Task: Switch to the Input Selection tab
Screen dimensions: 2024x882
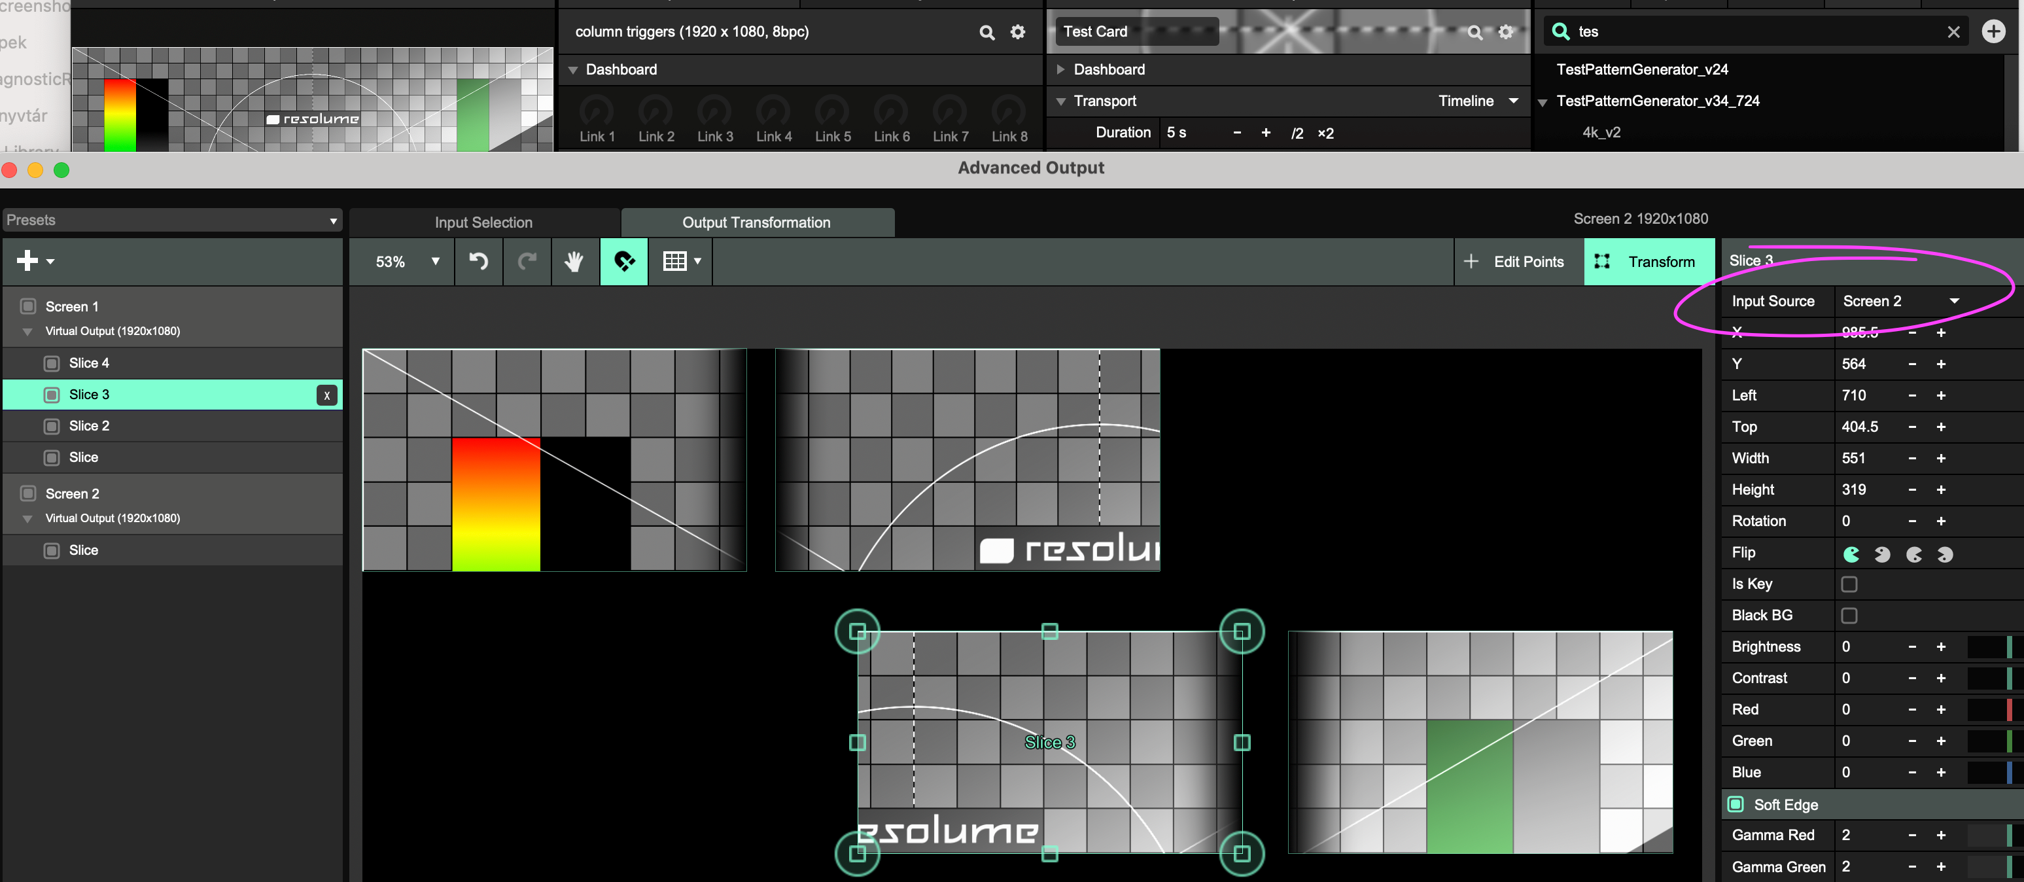Action: pos(483,222)
